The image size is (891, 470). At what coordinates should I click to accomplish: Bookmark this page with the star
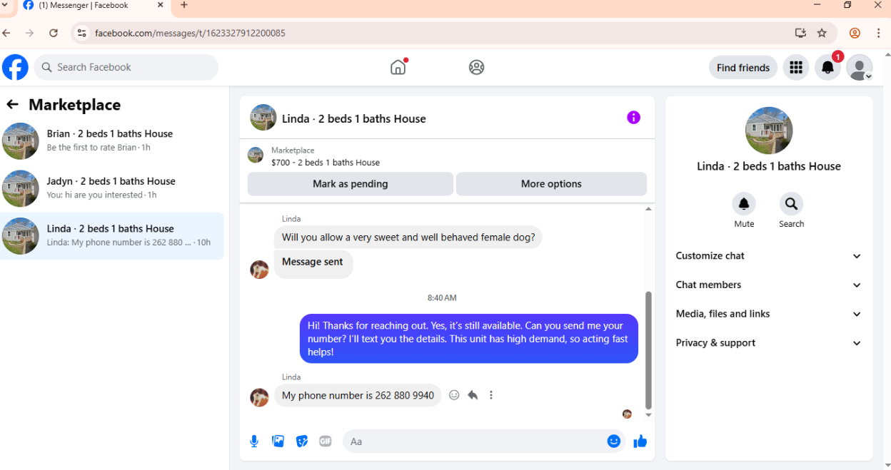point(822,33)
